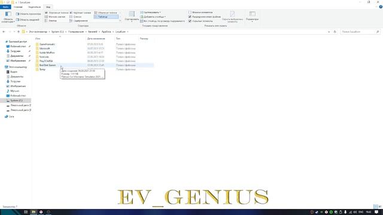Toggle the Preview pane (Область просмотра)

coord(28,14)
